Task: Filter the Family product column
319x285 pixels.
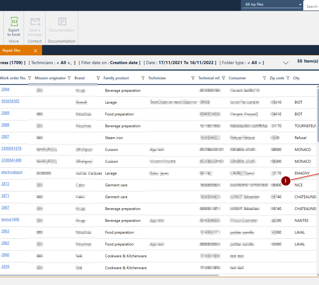Action: click(143, 78)
